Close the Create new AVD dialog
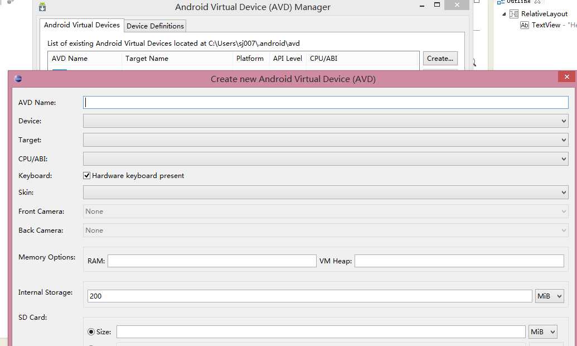 tap(567, 76)
